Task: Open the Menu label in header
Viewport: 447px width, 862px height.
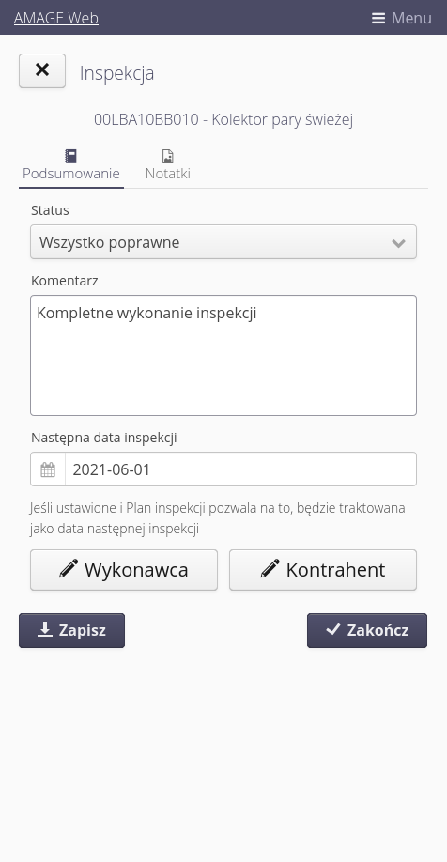Action: 411,18
